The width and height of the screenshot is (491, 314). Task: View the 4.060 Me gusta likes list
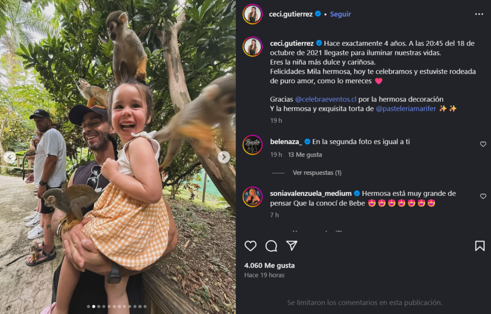[269, 266]
